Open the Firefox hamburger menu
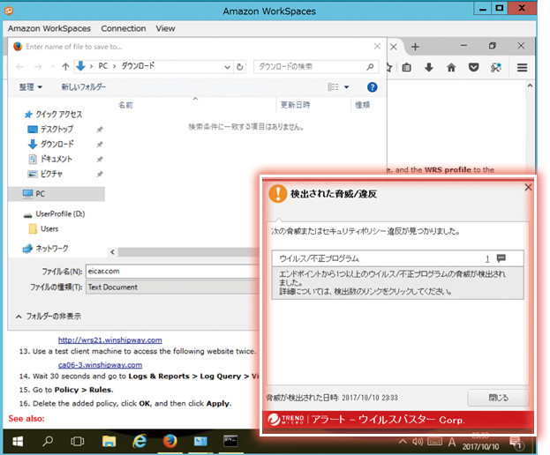 [522, 67]
